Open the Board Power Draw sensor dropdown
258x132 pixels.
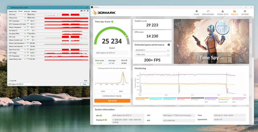[25, 50]
